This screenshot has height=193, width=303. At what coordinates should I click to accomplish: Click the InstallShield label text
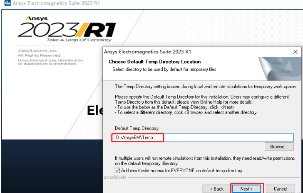click(x=115, y=177)
